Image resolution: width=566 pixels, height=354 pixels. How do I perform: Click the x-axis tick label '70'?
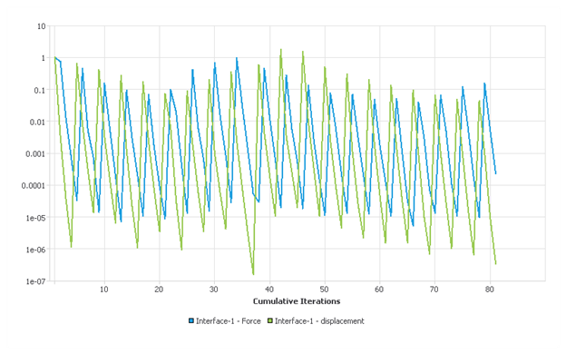[x=434, y=290]
